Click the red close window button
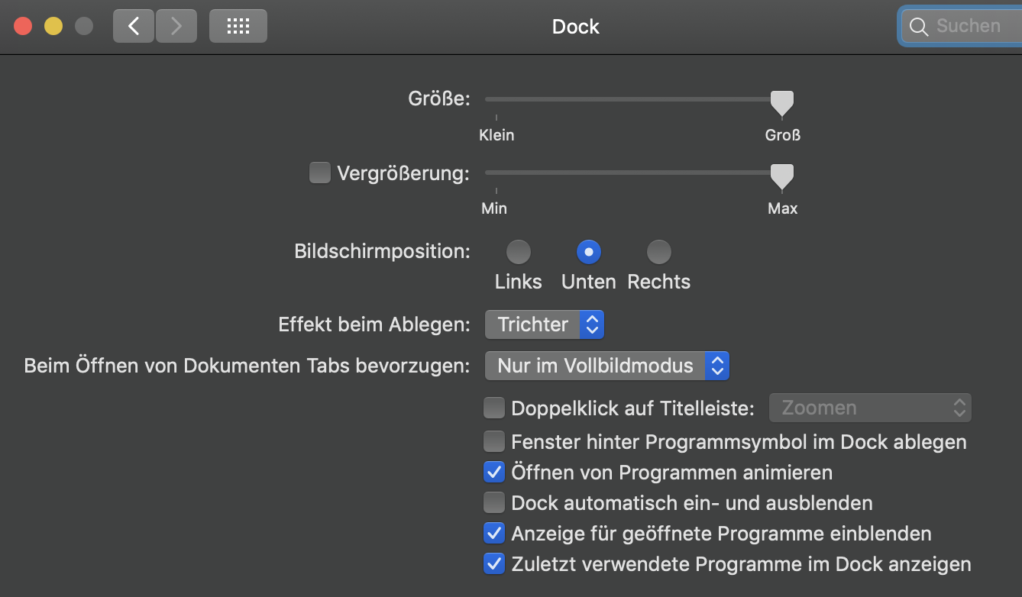Image resolution: width=1022 pixels, height=597 pixels. click(x=23, y=26)
